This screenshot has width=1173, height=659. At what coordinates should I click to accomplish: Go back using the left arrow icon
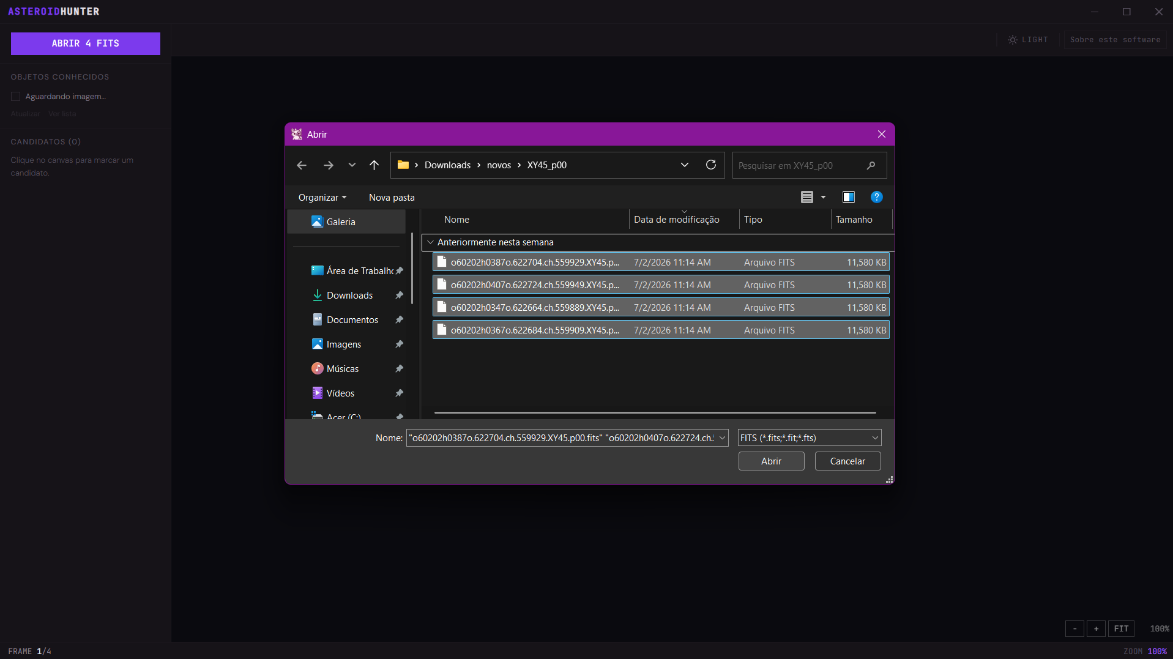(302, 165)
